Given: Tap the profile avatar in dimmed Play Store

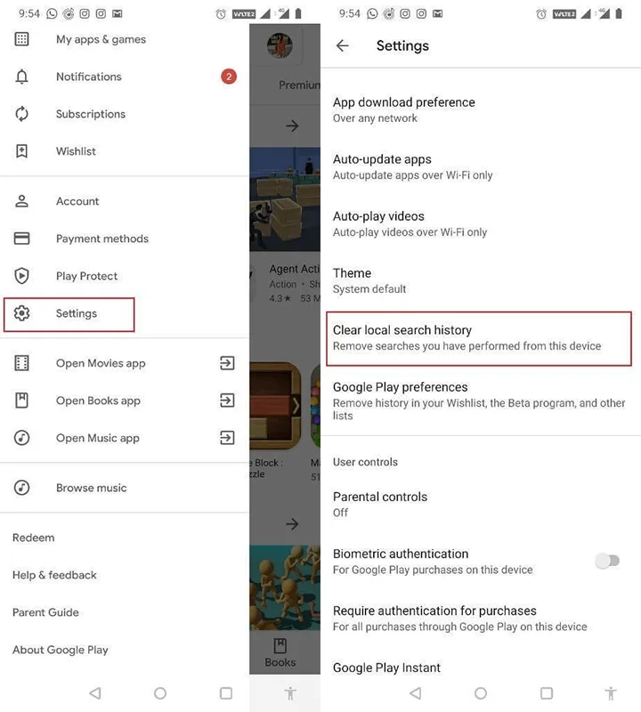Looking at the screenshot, I should coord(280,45).
